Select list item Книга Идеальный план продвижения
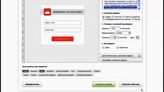The width and height of the screenshot is (164, 92). click(x=121, y=5)
